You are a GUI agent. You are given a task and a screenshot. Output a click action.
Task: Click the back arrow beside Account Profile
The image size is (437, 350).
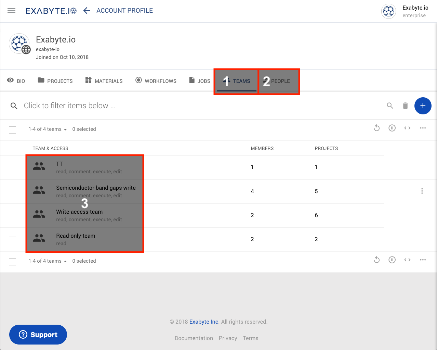87,11
